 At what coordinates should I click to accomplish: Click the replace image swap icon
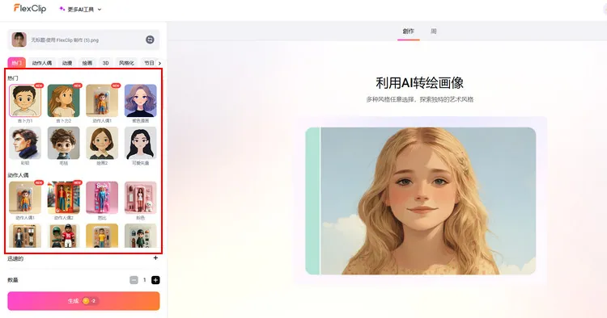150,40
